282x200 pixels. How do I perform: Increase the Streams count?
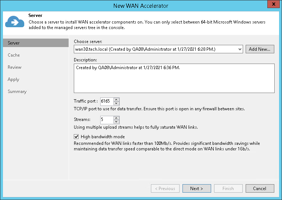tap(116, 118)
